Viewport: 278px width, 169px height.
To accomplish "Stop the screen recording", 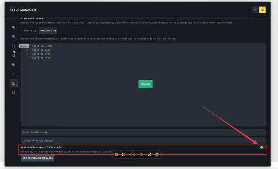I will [x=116, y=155].
